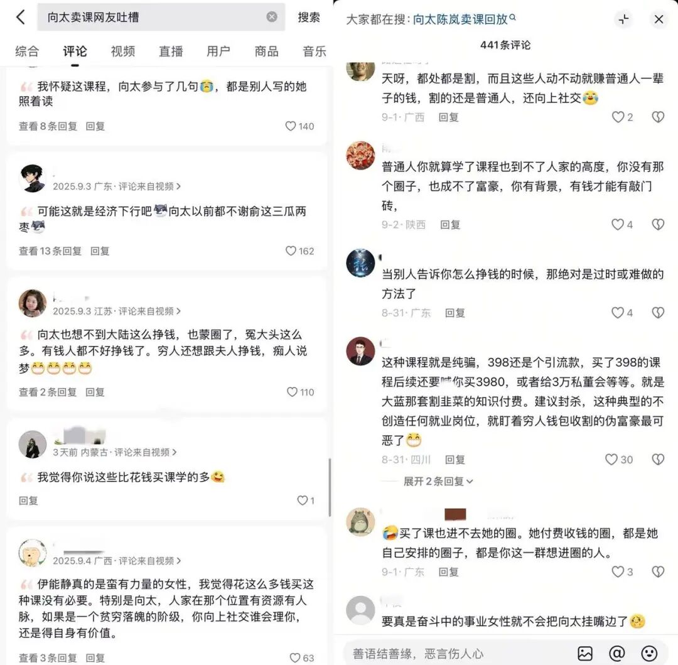View 查看13条回复 replies
Image resolution: width=678 pixels, height=665 pixels.
click(x=50, y=251)
